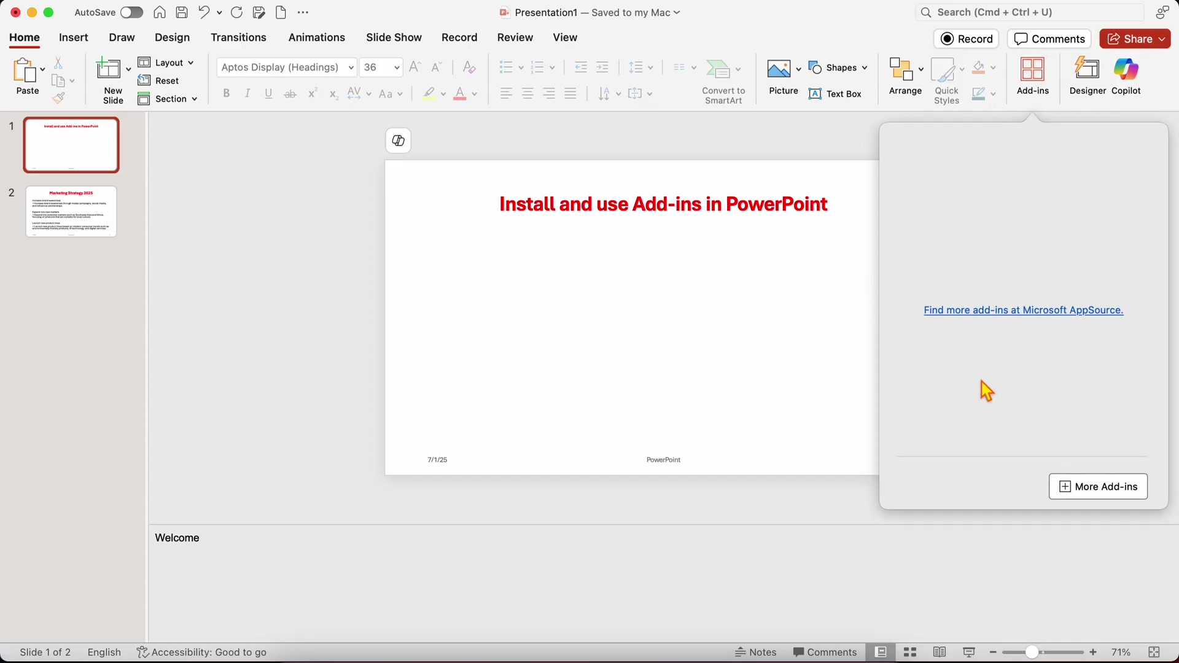Click the Cut scissors icon
This screenshot has height=663, width=1179.
[58, 63]
